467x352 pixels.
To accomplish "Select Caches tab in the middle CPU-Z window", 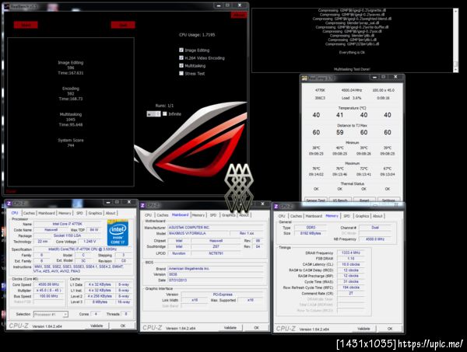I will (163, 215).
